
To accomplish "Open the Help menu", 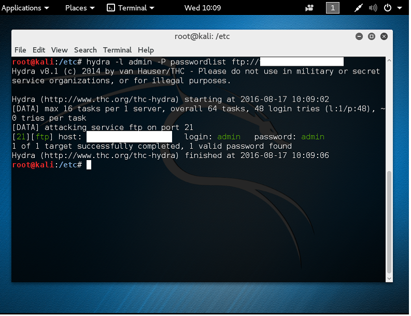I will click(x=146, y=50).
